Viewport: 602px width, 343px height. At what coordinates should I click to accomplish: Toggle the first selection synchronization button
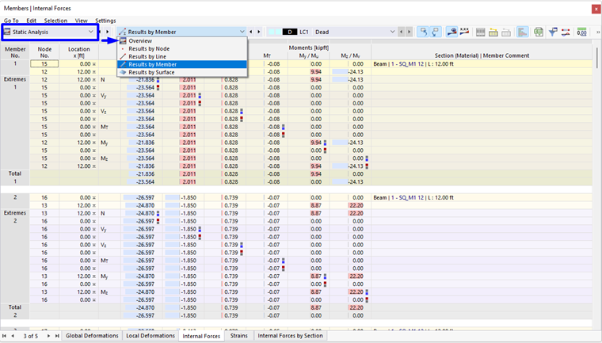click(423, 32)
